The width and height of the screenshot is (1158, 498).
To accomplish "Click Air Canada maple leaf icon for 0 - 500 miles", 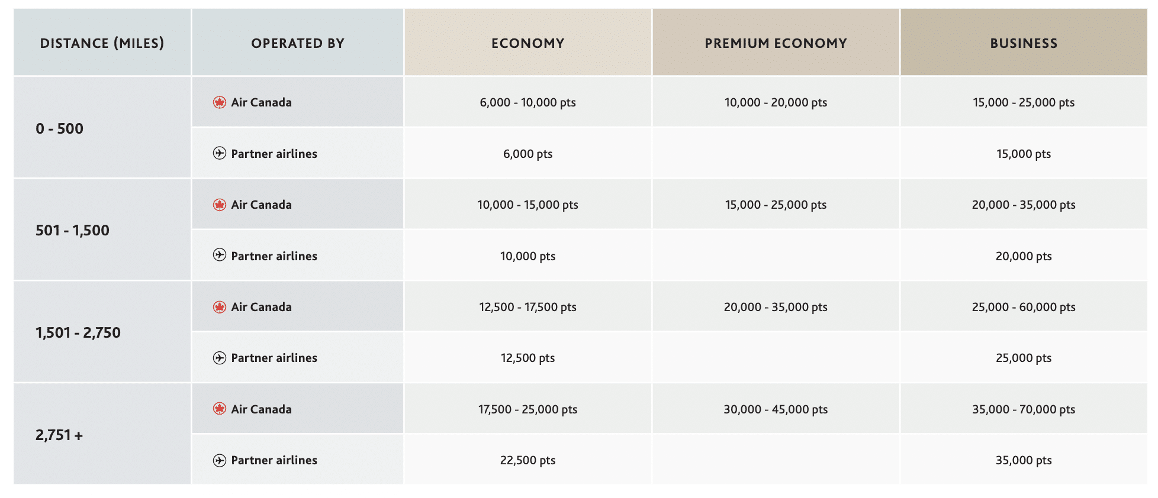I will point(220,102).
